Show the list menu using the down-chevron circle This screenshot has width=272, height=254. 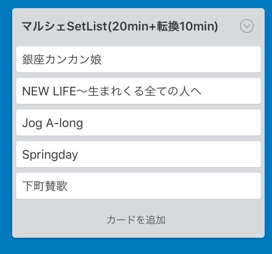(247, 26)
